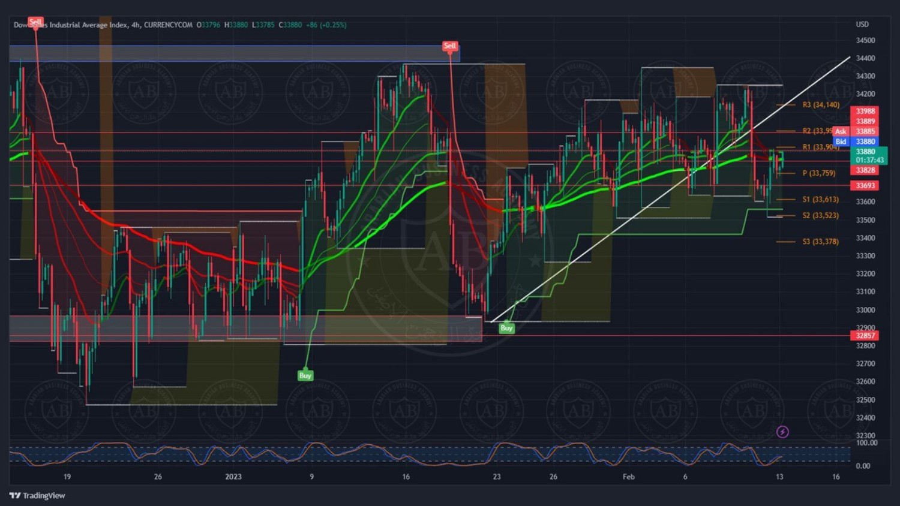Click the green current price with countdown 01:37:43
Viewport: 900px width, 506px height.
868,156
